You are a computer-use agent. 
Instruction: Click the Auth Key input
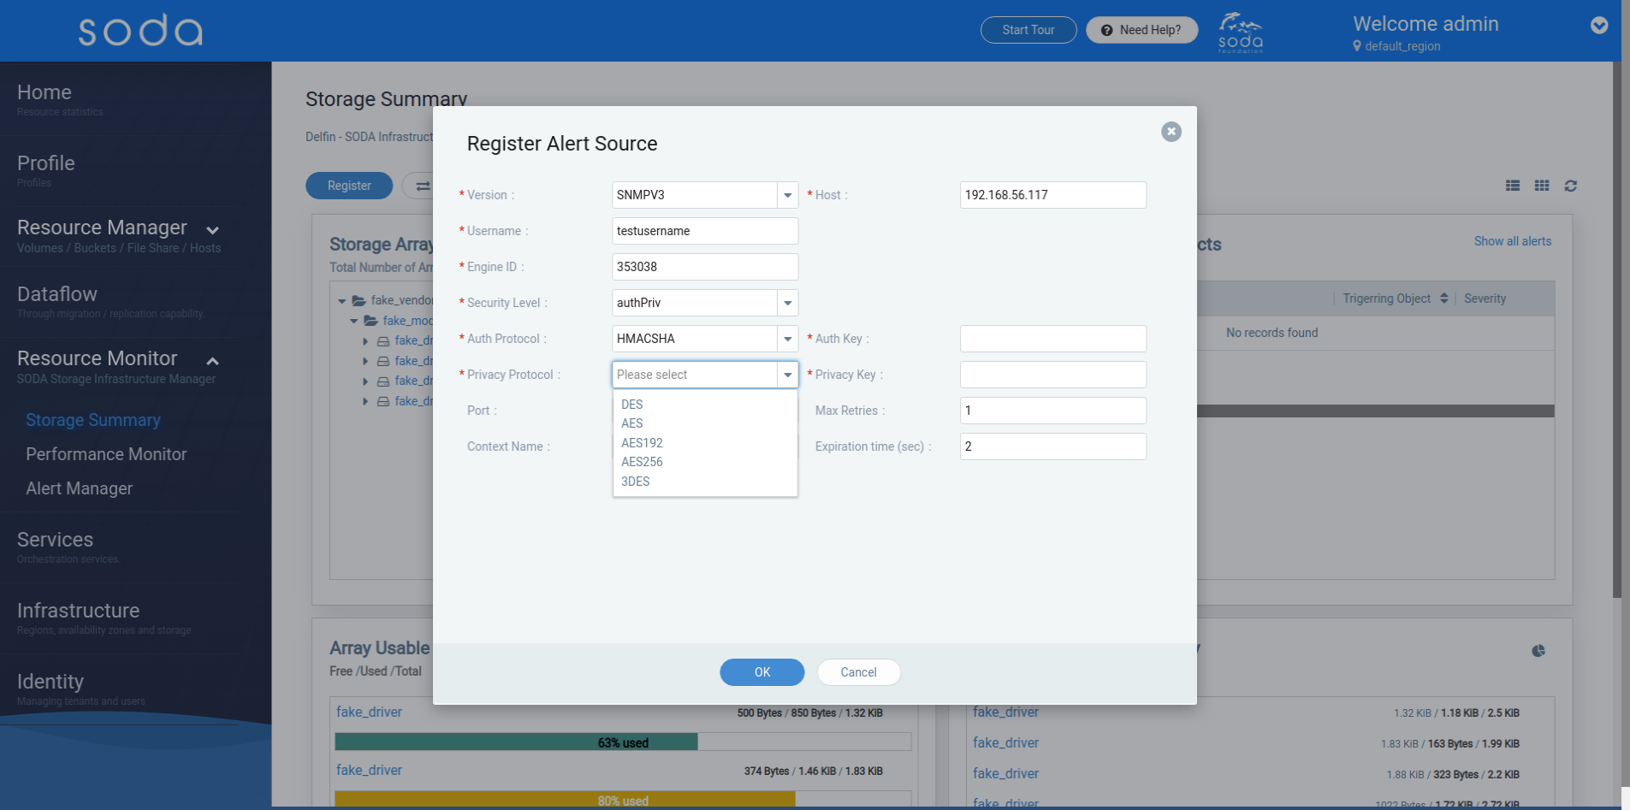coord(1053,339)
